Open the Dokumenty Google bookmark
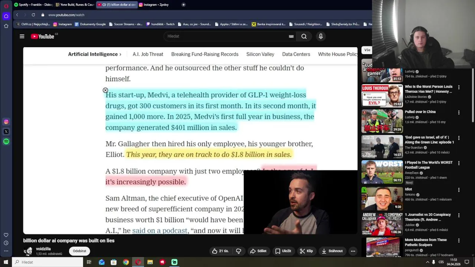Image resolution: width=475 pixels, height=267 pixels. click(90, 24)
